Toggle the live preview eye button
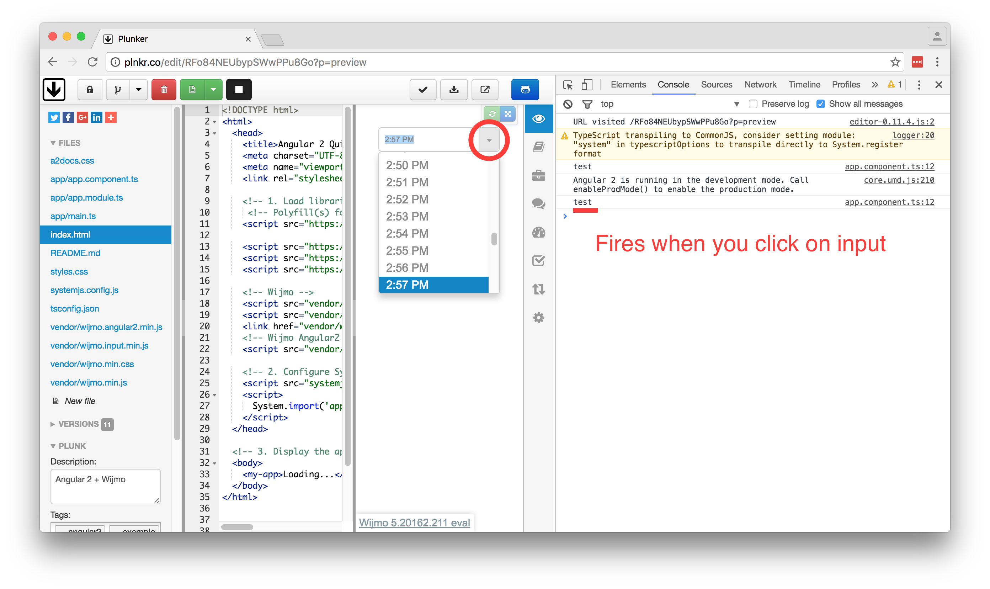The height and width of the screenshot is (589, 990). click(x=538, y=119)
